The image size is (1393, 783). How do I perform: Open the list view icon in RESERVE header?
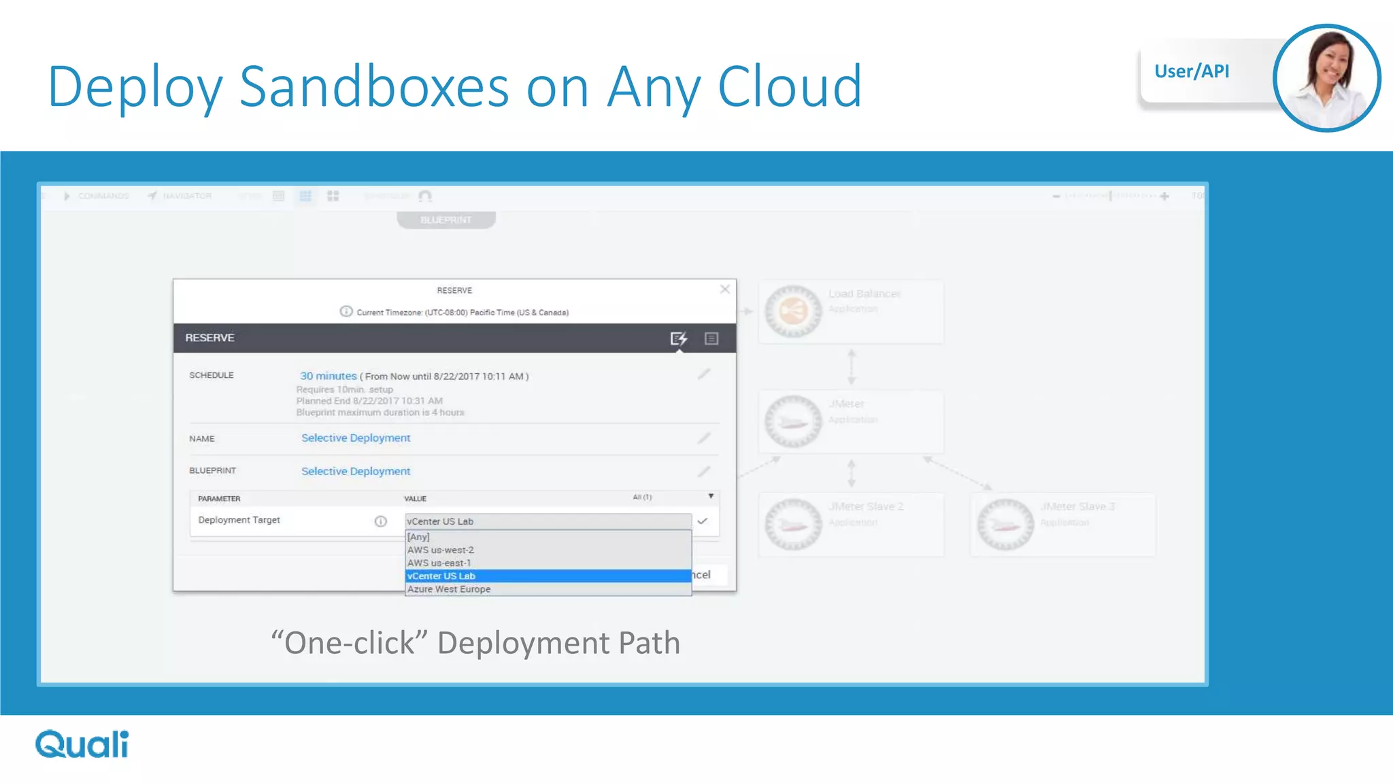click(x=711, y=338)
